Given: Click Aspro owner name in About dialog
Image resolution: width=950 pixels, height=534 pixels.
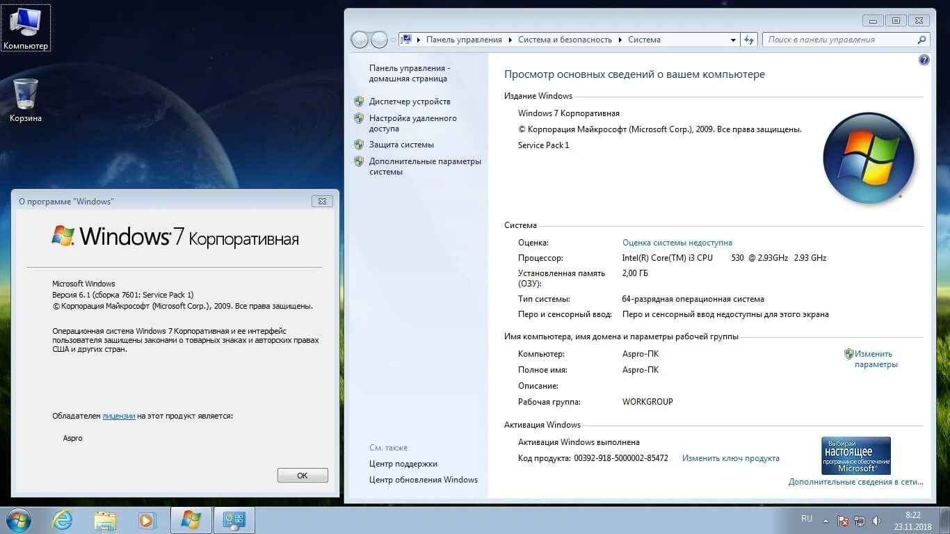Looking at the screenshot, I should tap(73, 438).
